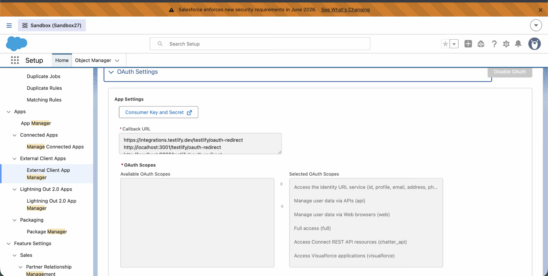Screen dimensions: 548x276
Task: Open Manage Connected Apps
Action: pos(55,147)
